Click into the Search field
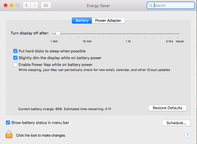 (171, 5)
